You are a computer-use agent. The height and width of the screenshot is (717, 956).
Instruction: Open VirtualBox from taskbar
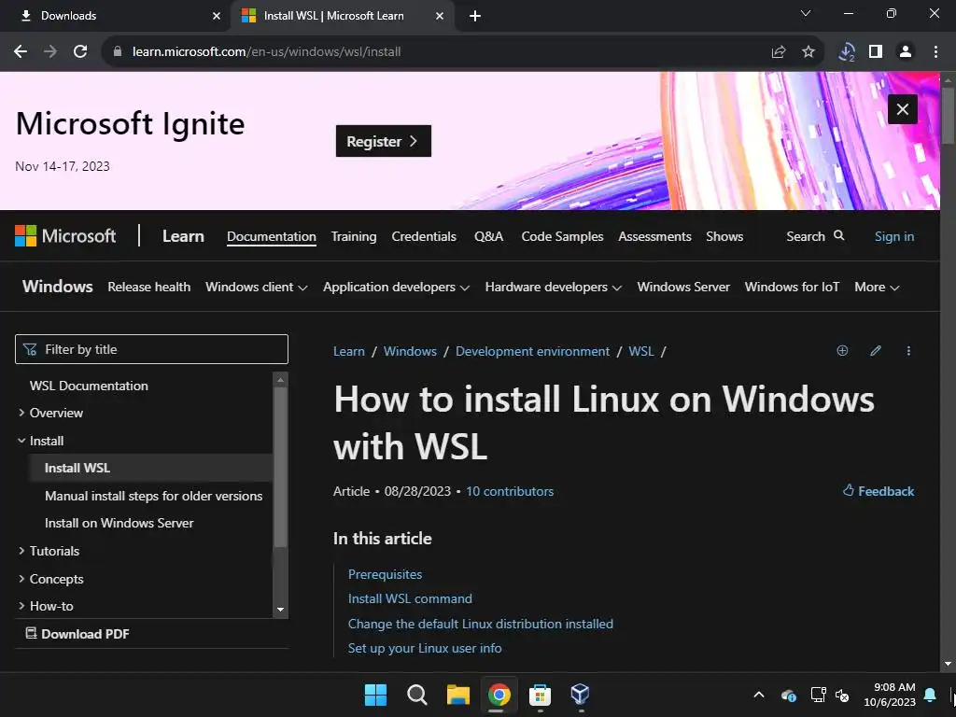580,695
